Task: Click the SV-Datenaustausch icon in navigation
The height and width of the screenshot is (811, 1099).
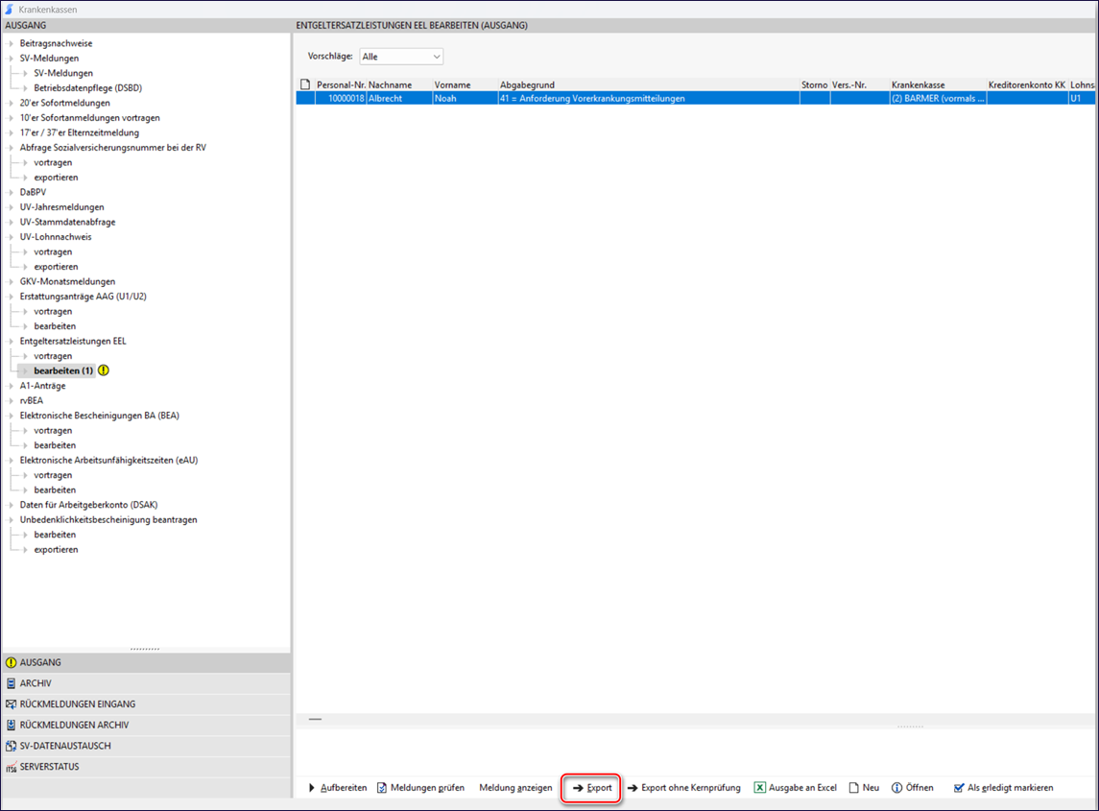Action: 11,747
